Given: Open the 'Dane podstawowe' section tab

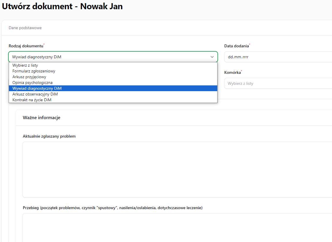Looking at the screenshot, I should (25, 28).
